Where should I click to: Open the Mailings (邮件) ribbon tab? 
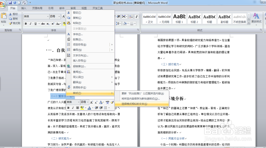[x=62, y=8]
